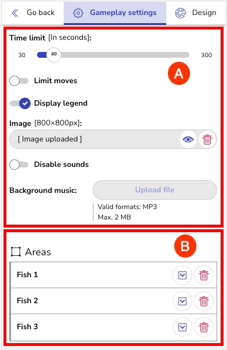Delete the uploaded image with trash icon

pos(207,139)
